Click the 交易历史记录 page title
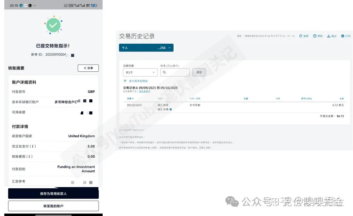353x216 pixels. point(137,36)
